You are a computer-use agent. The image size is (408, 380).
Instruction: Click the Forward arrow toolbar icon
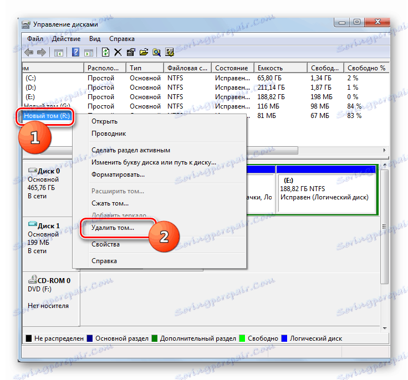click(42, 53)
